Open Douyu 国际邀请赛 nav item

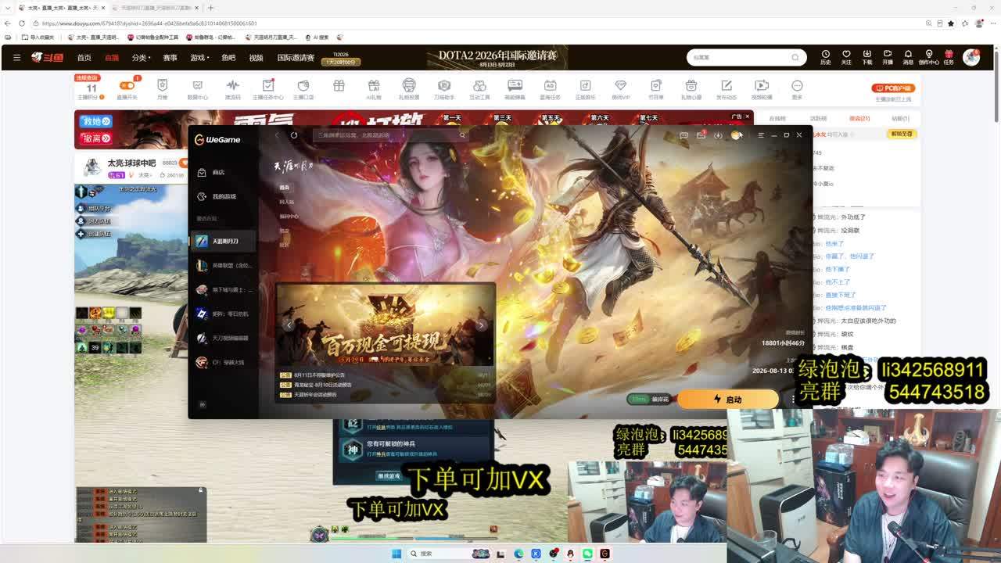pyautogui.click(x=296, y=58)
